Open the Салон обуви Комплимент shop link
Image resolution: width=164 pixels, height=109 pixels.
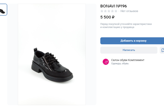[128, 60]
